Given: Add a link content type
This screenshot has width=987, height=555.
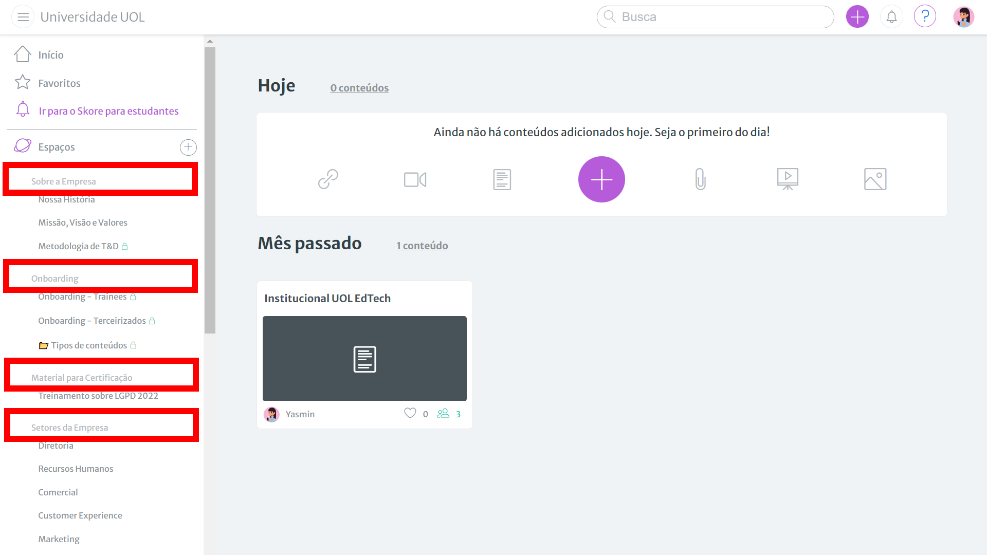Looking at the screenshot, I should [x=328, y=179].
